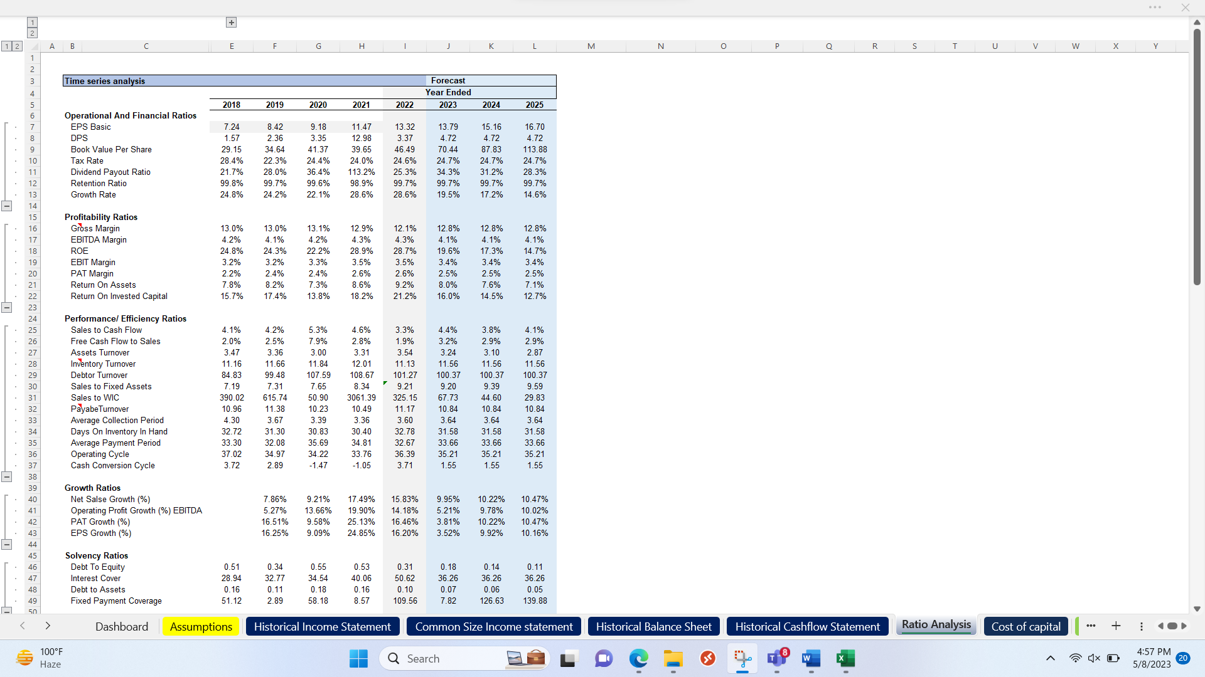1205x677 pixels.
Task: Open the sheet options vertical ellipsis icon
Action: pyautogui.click(x=1141, y=626)
